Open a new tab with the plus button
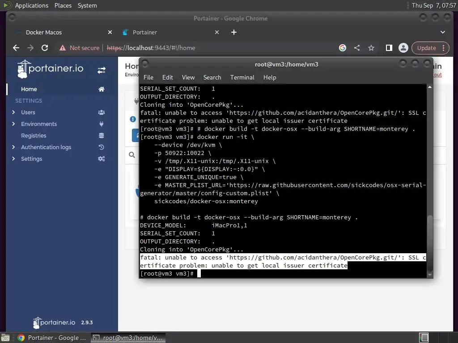The image size is (458, 343). 234,32
